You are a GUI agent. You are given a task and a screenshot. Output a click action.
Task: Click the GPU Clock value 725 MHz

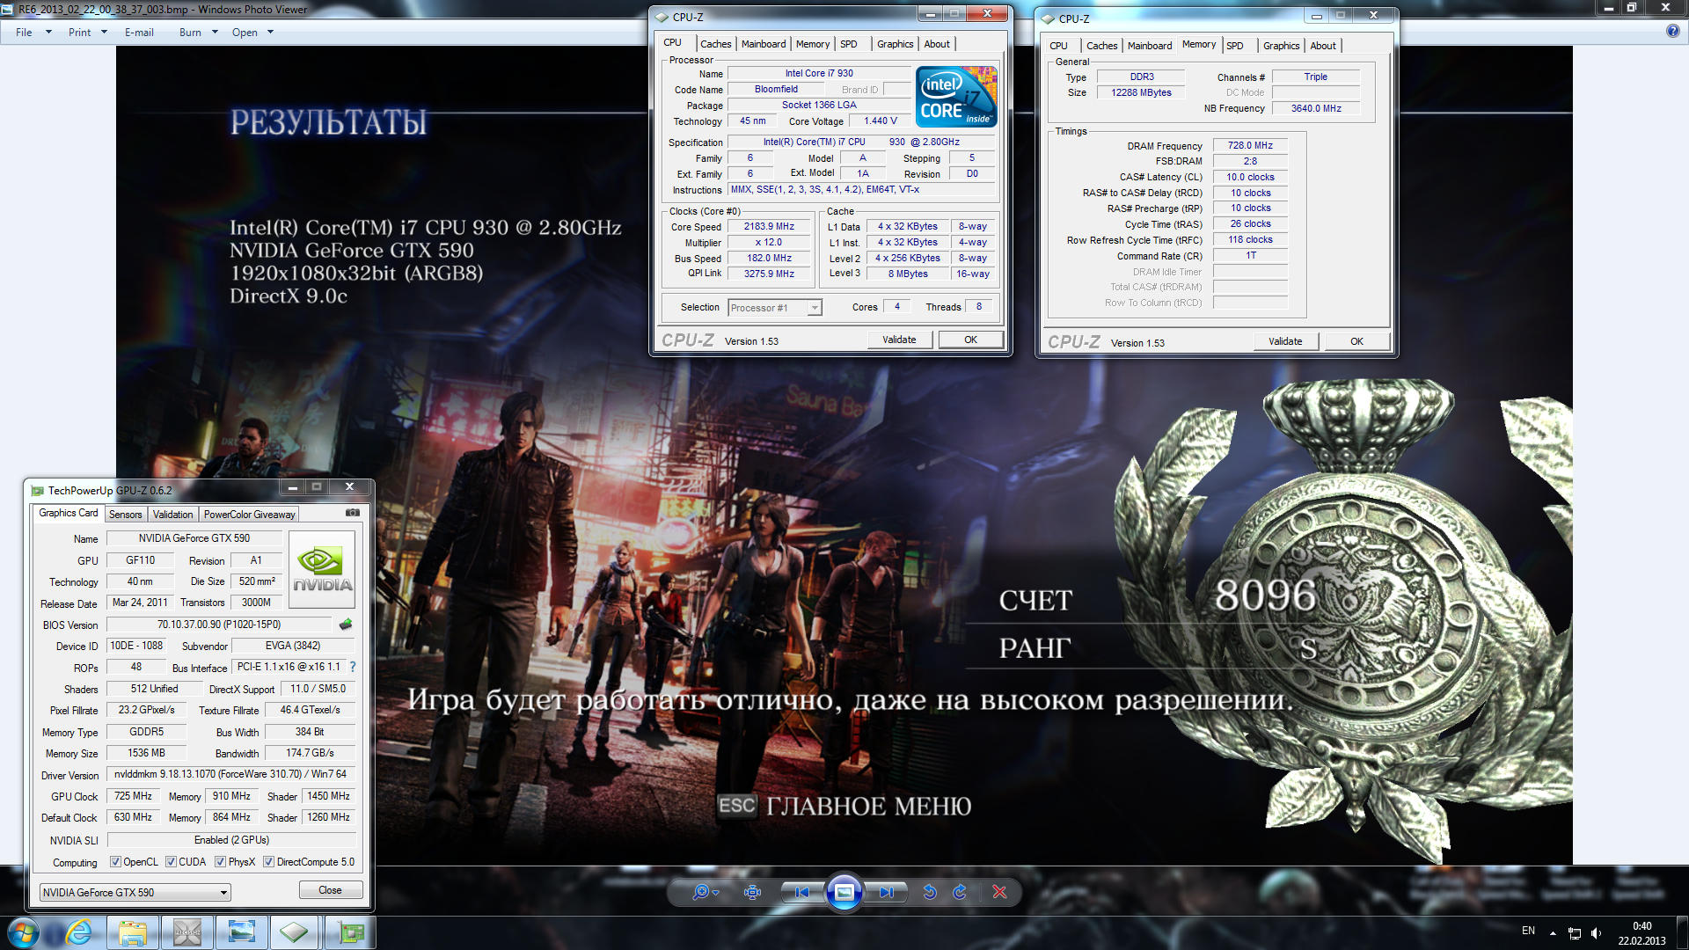[x=133, y=796]
